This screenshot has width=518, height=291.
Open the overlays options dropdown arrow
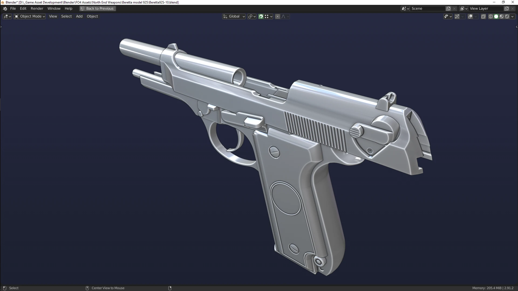(476, 16)
